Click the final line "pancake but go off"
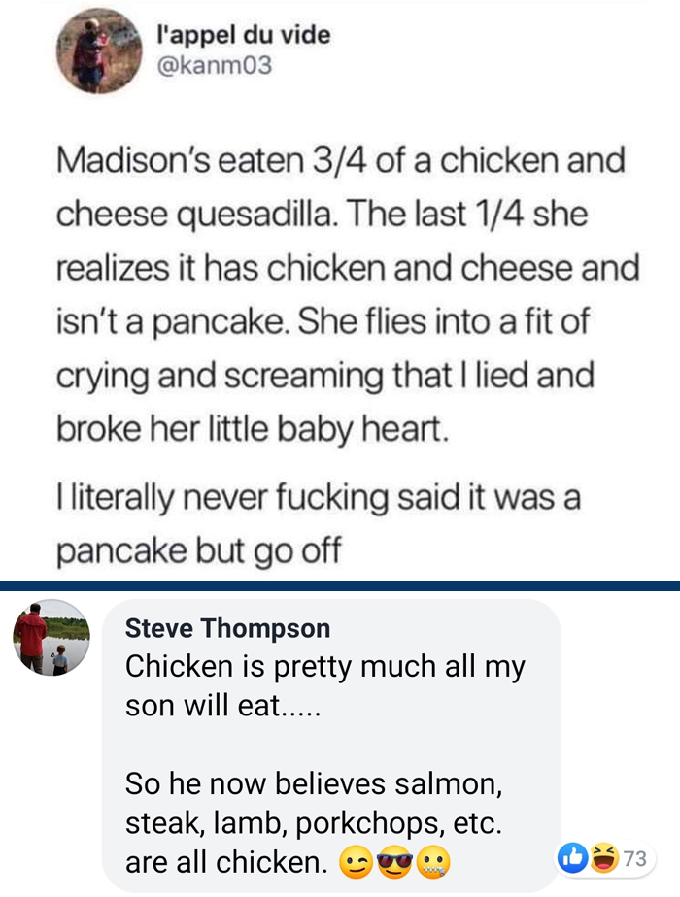 [x=199, y=551]
